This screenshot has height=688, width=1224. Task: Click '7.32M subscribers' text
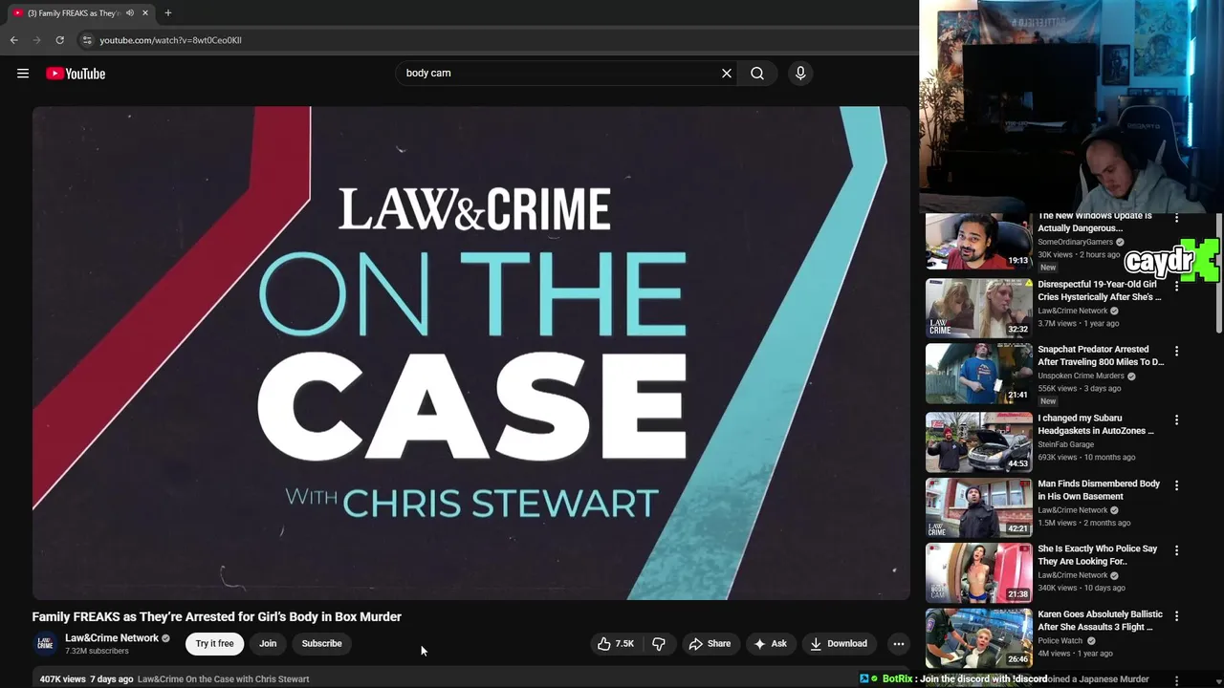(97, 652)
